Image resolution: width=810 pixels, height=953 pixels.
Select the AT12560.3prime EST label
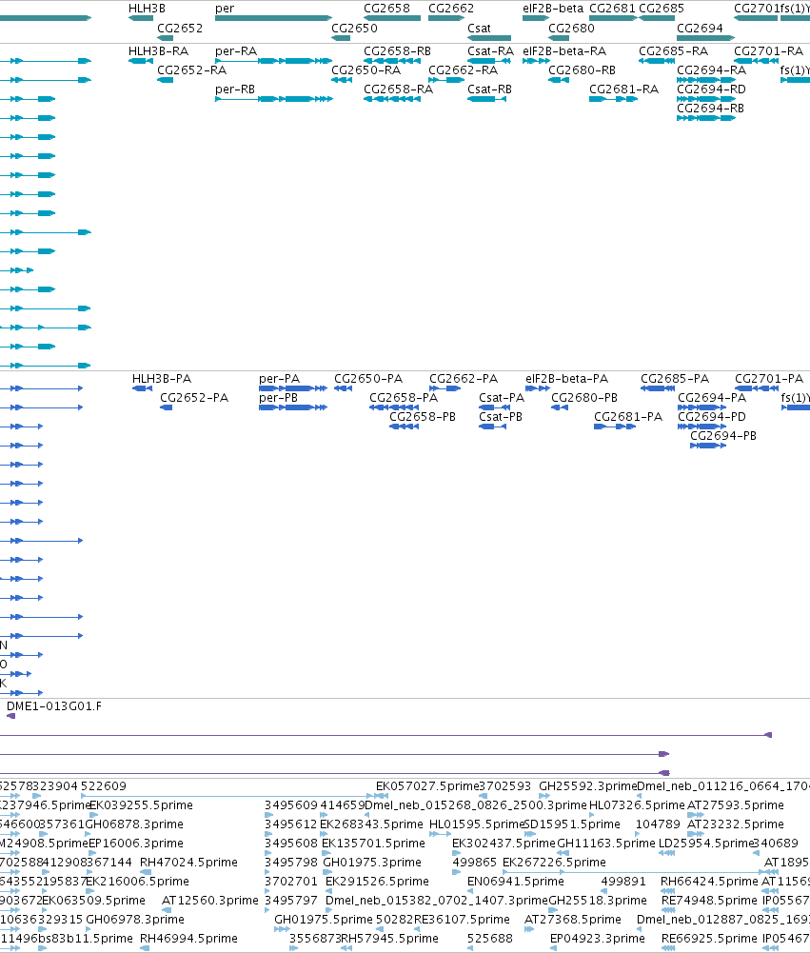pos(209,900)
